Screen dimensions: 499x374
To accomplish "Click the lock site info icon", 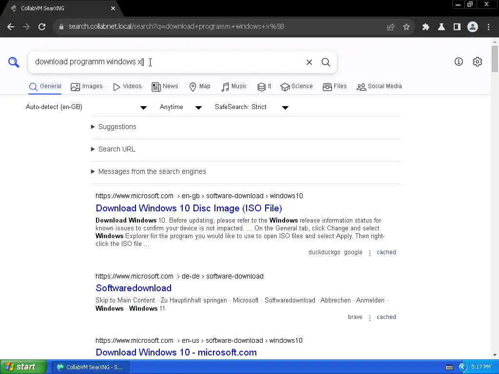I will point(61,27).
